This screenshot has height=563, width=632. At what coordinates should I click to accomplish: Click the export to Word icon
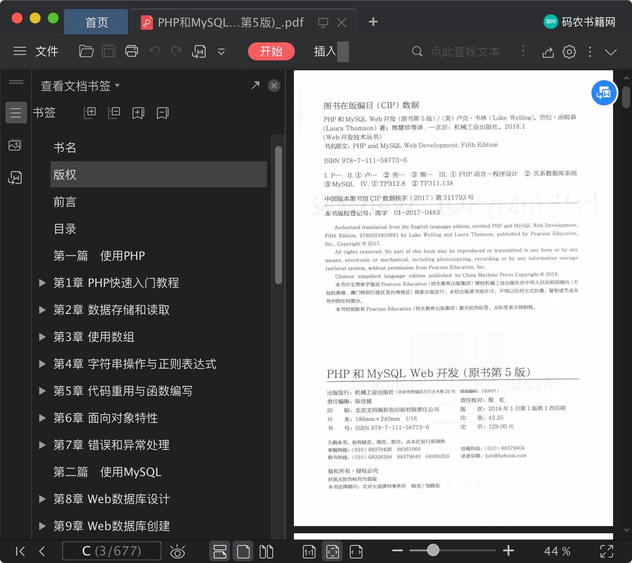199,52
